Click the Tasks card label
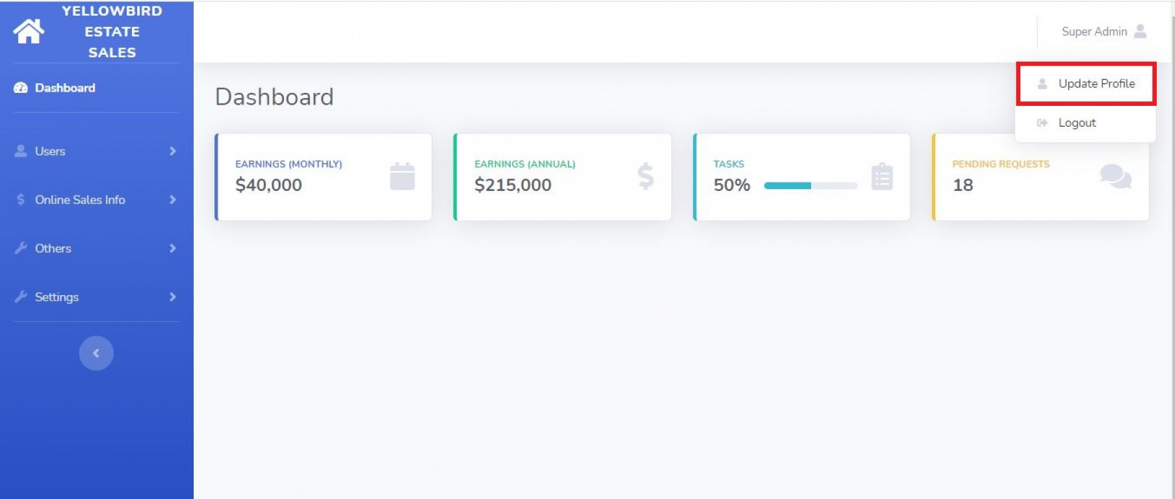 [x=729, y=164]
